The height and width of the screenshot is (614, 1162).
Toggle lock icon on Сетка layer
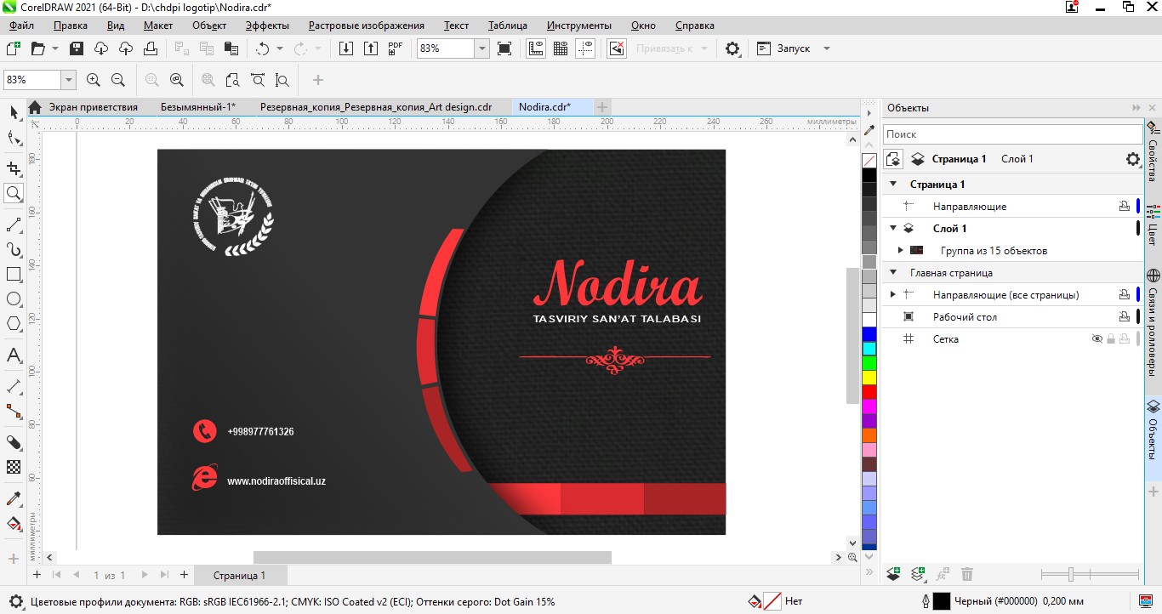tap(1111, 338)
